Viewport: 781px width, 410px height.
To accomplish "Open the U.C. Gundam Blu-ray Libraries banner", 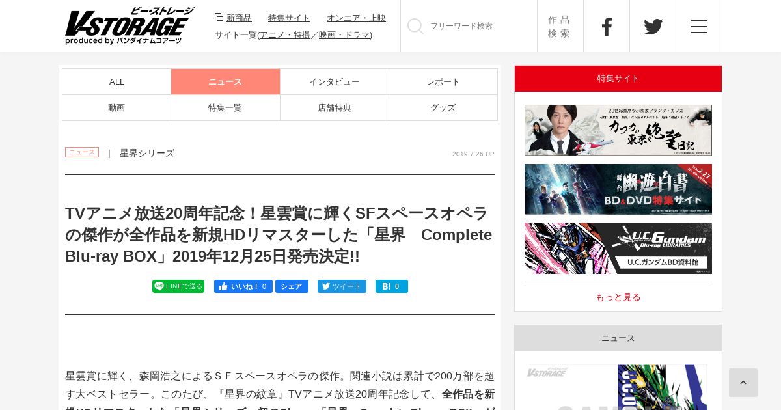I will (x=618, y=248).
